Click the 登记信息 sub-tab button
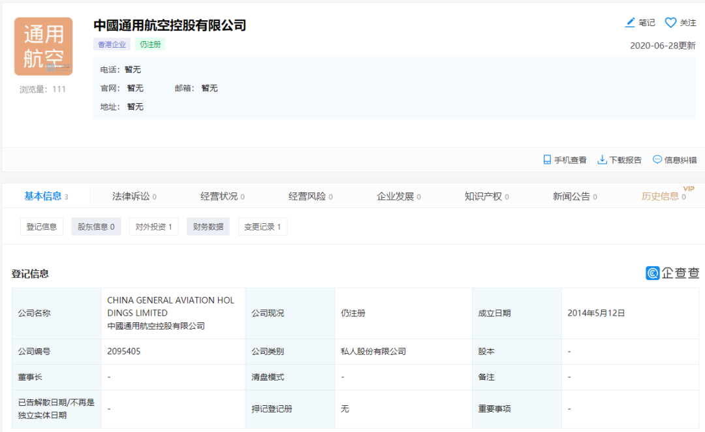The image size is (705, 432). pos(42,226)
